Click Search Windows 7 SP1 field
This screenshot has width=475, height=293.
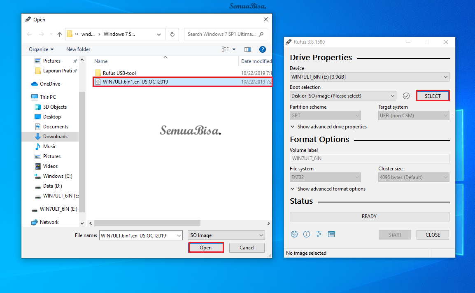[x=221, y=34]
